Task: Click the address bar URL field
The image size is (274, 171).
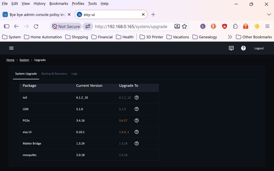Action: pos(131,27)
